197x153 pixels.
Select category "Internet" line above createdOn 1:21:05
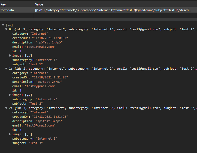(30, 73)
